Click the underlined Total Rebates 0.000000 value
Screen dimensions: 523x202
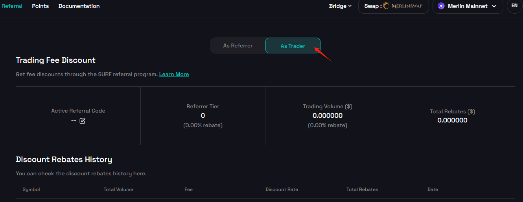pyautogui.click(x=452, y=120)
